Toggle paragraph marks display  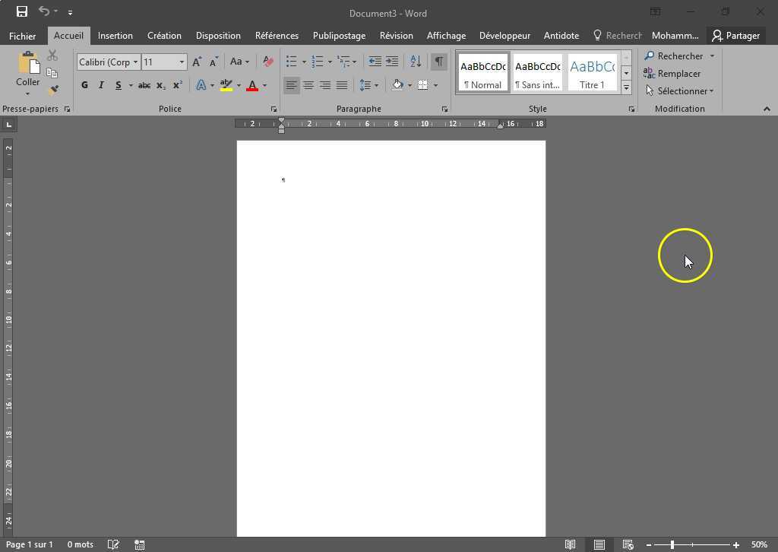click(438, 62)
